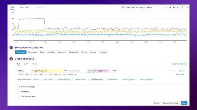This screenshot has height=110, width=197.
Task: Click the from (everywhere) scope field
Action: click(77, 71)
